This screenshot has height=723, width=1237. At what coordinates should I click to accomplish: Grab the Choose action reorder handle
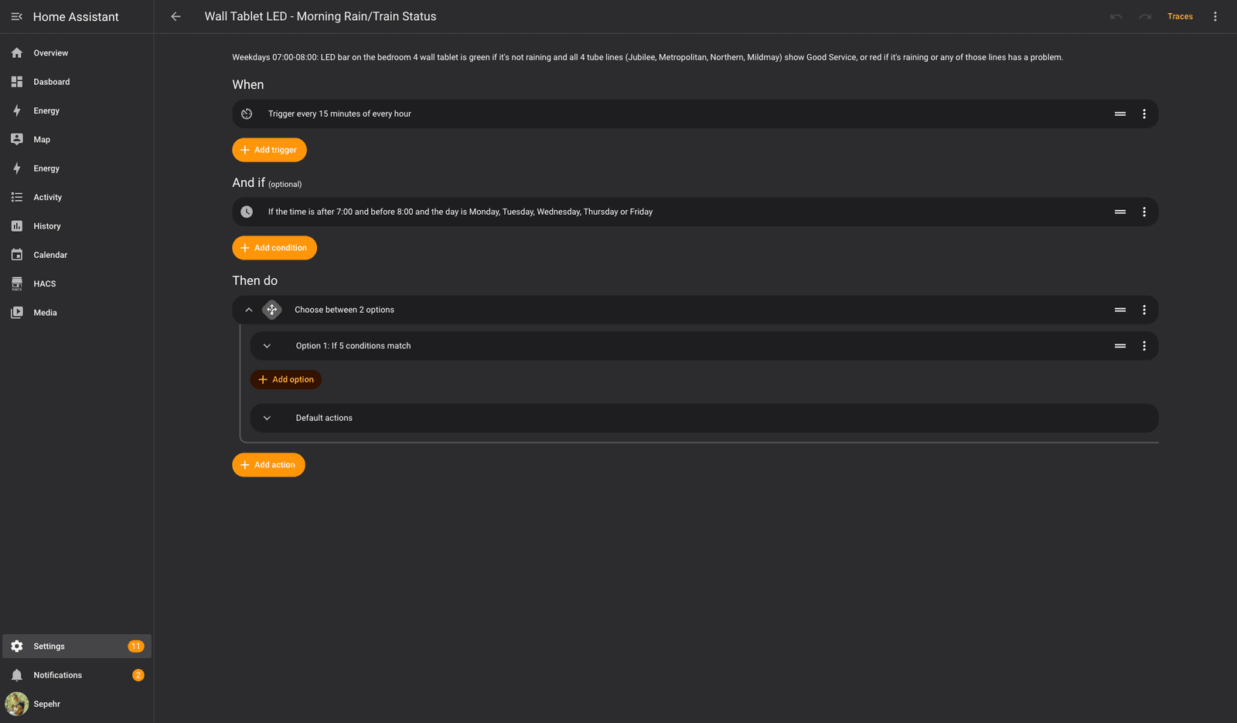pos(1119,310)
